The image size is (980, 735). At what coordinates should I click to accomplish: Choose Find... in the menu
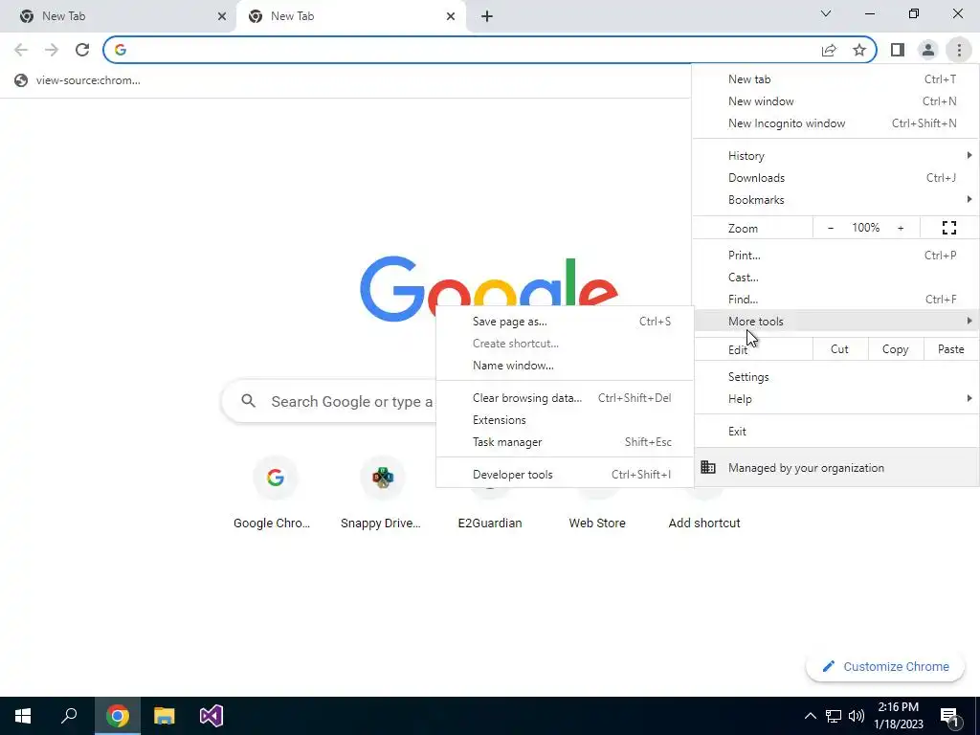pos(835,300)
